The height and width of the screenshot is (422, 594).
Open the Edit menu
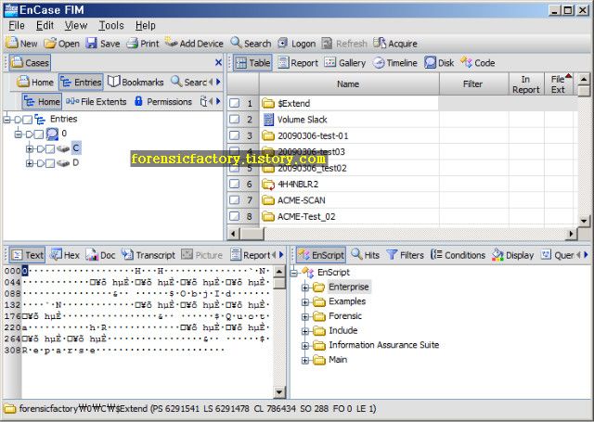tap(45, 25)
